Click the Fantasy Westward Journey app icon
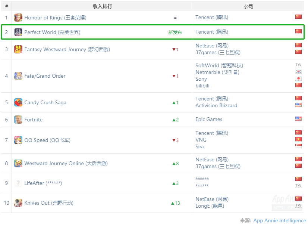Viewport: 308px width, 226px height. 18,49
